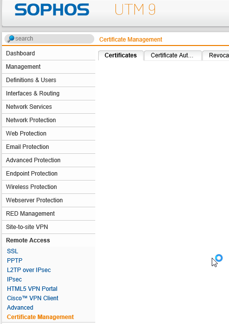The image size is (229, 324).
Task: Open Advanced under Remote Access
Action: [x=20, y=308]
